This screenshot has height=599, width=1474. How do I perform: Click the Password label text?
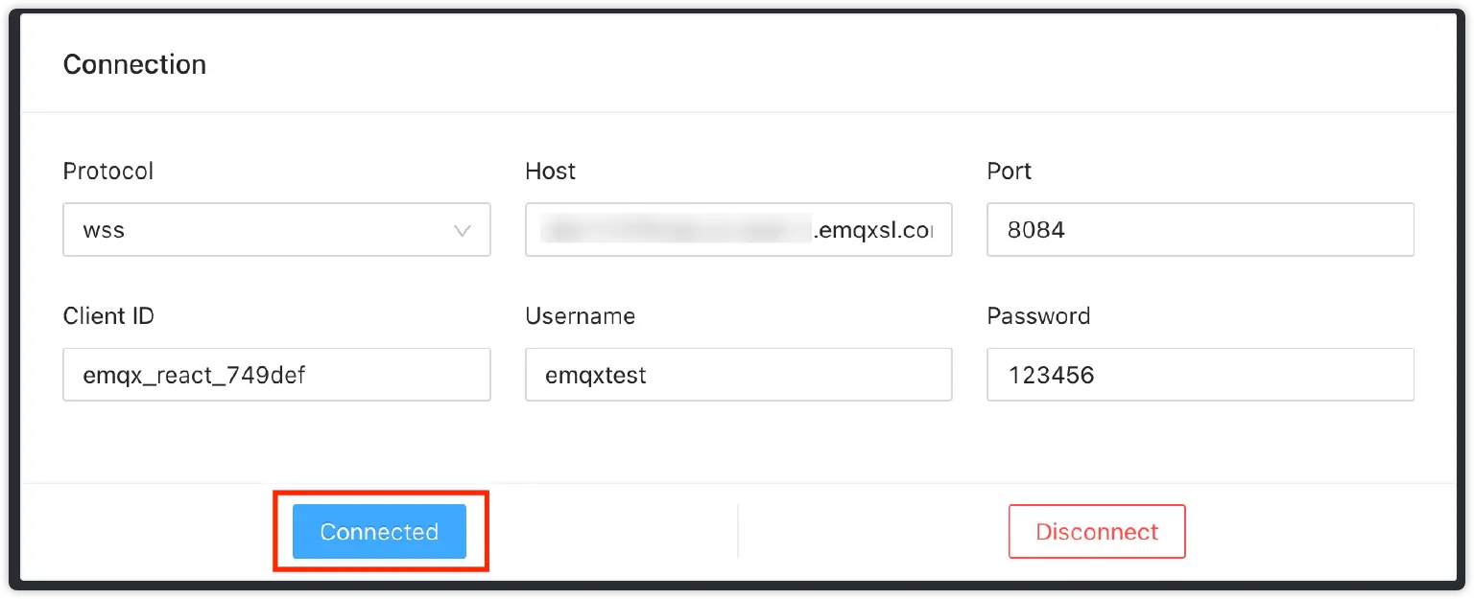1038,316
